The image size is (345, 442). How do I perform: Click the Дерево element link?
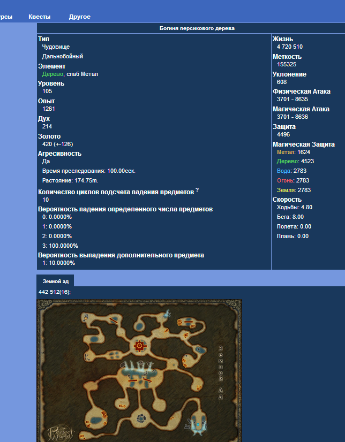tap(52, 74)
